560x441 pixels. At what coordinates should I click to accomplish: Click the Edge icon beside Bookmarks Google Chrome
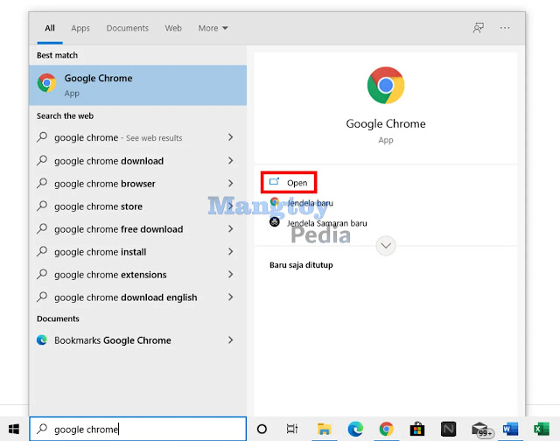click(42, 340)
